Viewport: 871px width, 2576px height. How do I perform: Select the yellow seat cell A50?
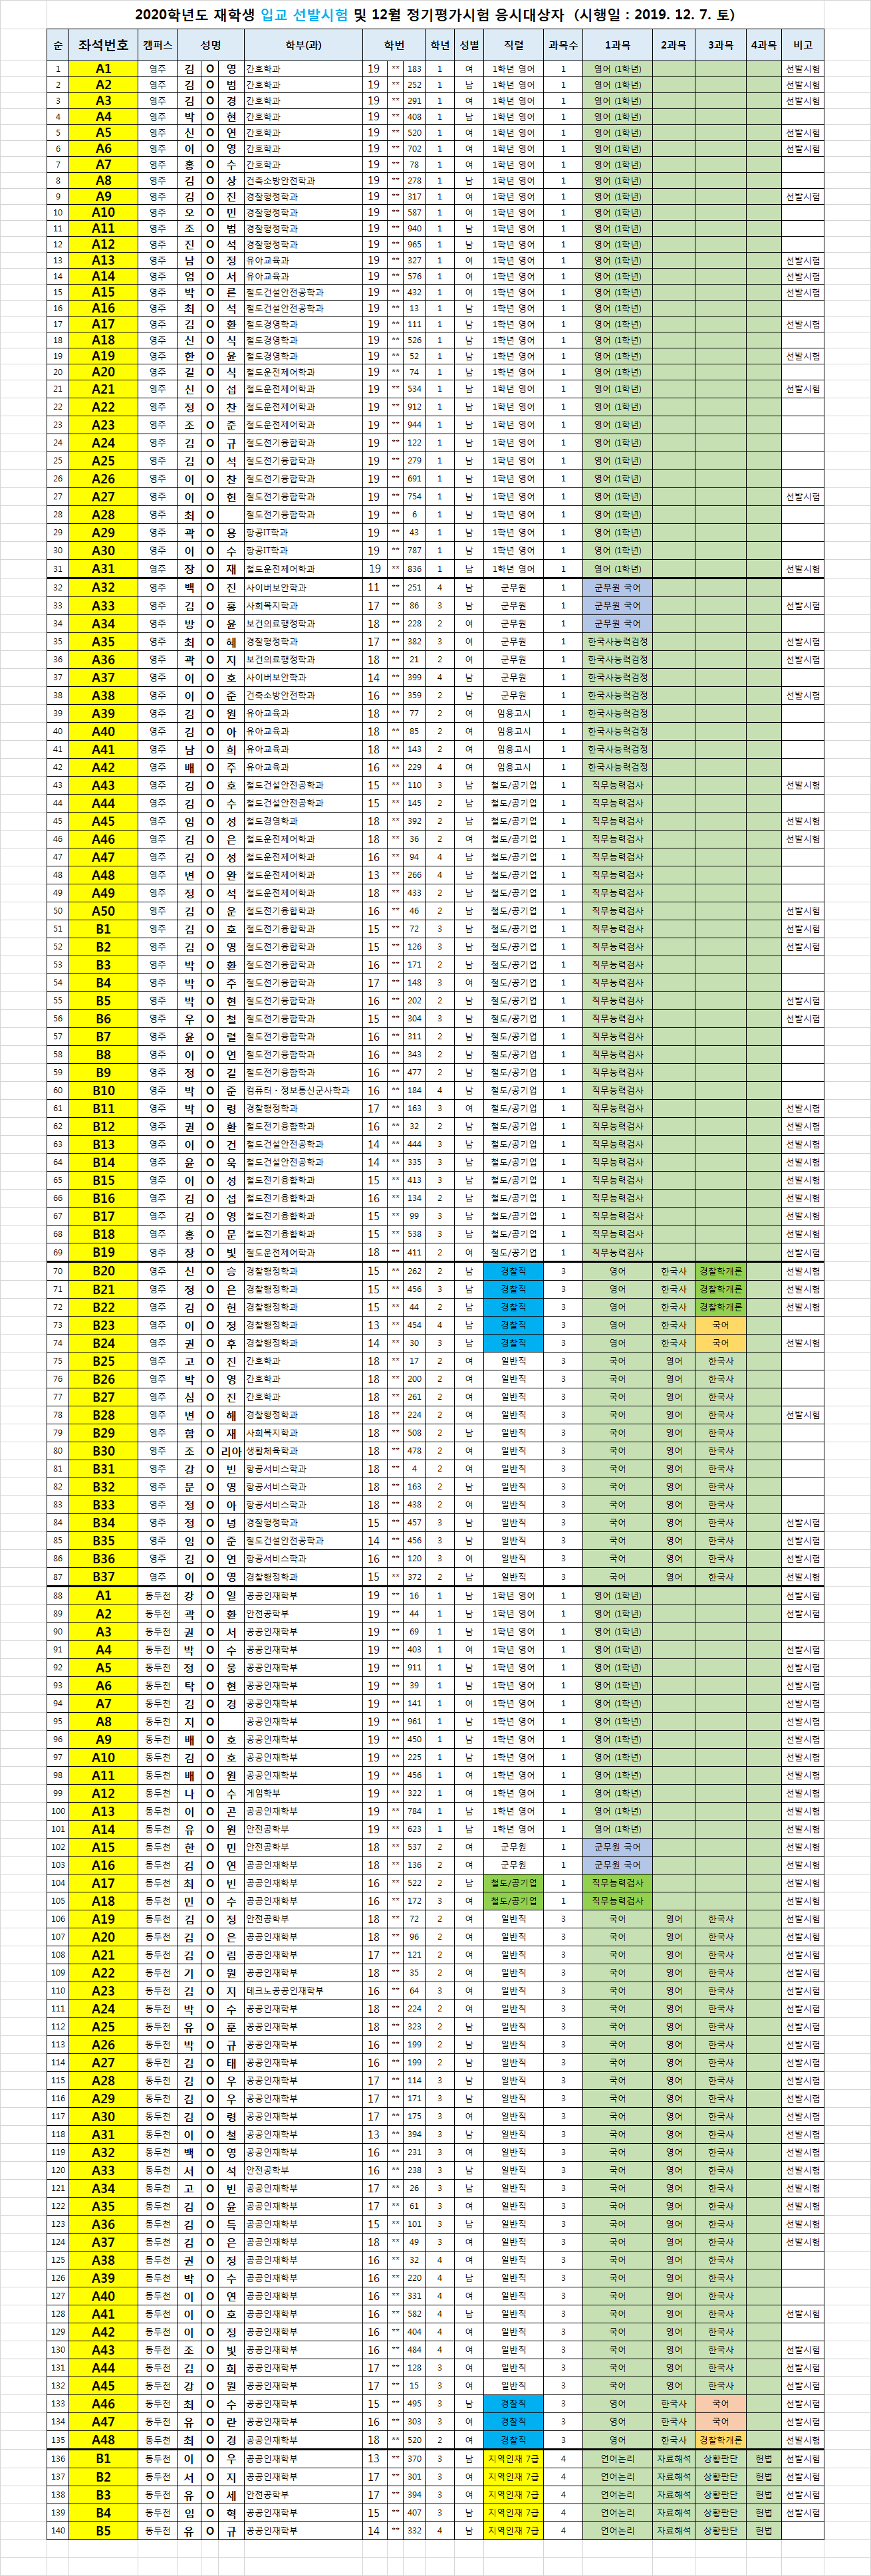tap(103, 911)
